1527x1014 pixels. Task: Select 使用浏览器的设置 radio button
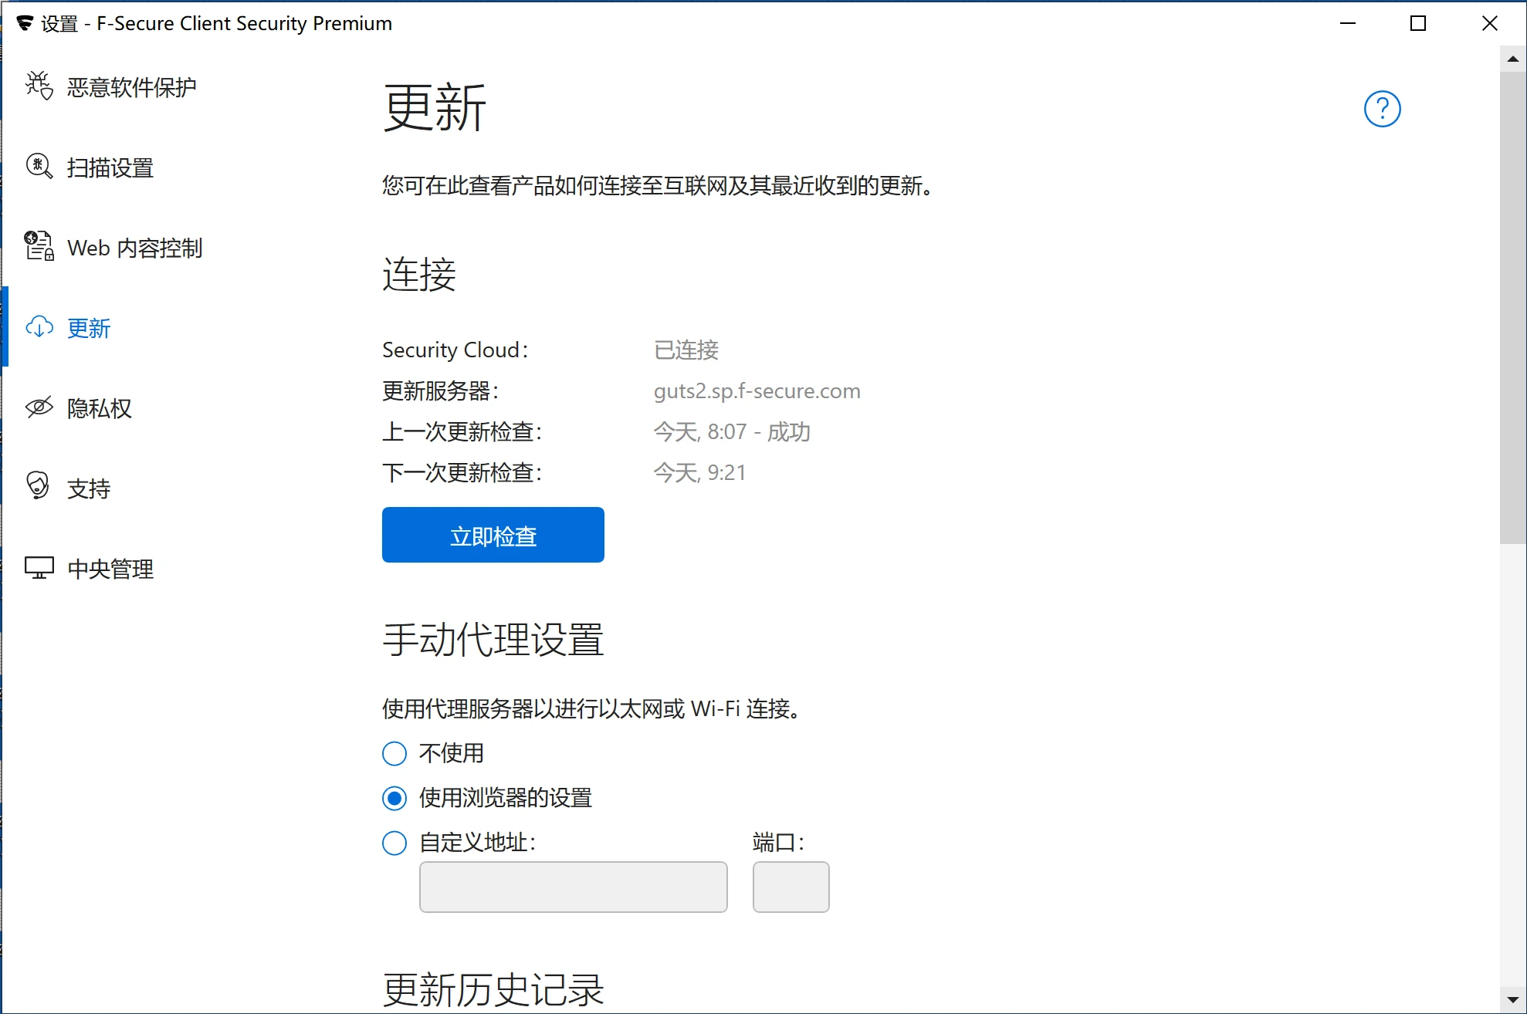[394, 798]
